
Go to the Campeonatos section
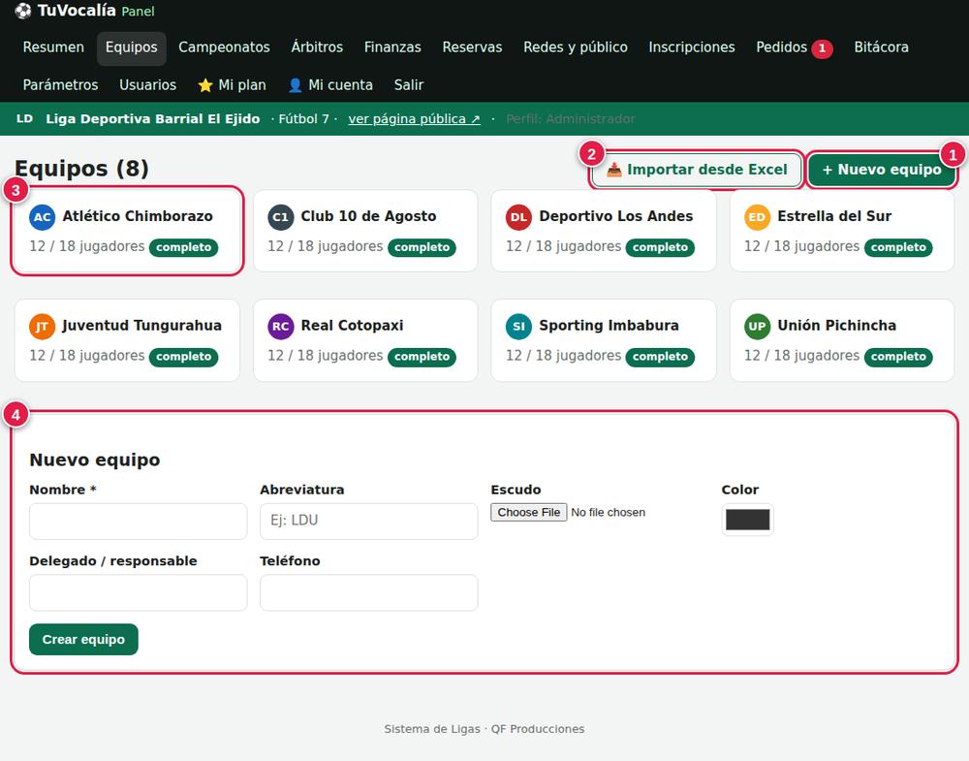click(x=225, y=48)
